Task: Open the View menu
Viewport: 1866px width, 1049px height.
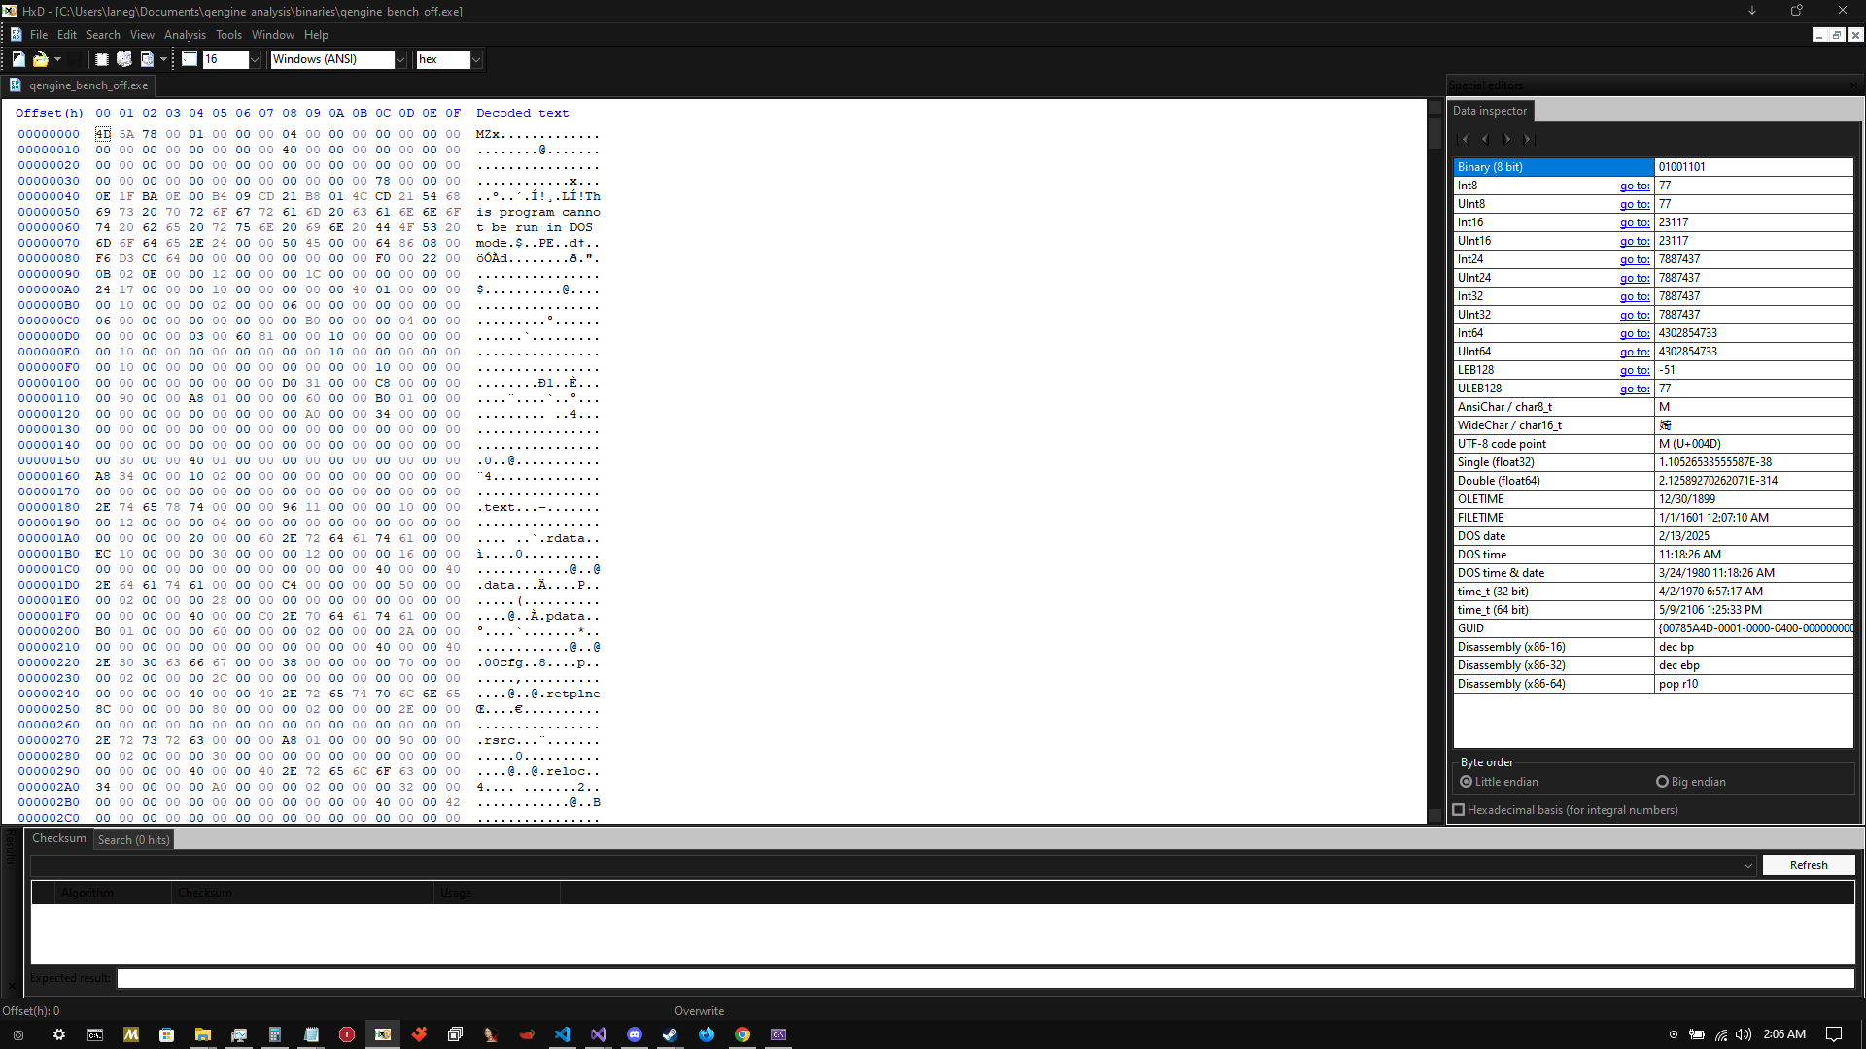Action: [142, 35]
